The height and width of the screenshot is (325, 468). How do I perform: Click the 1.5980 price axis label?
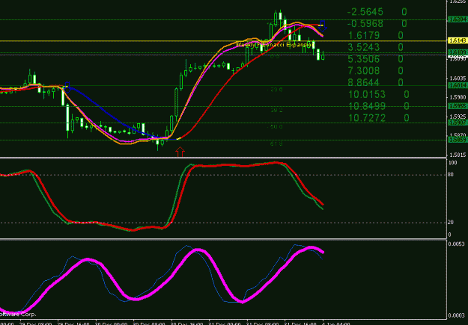pos(458,97)
